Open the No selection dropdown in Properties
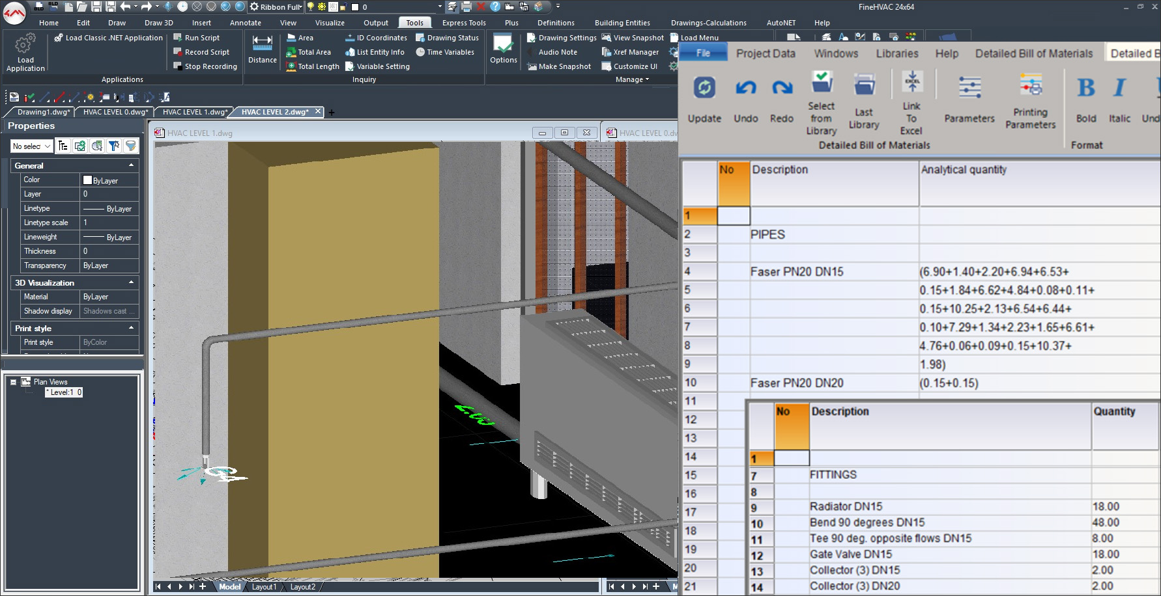Viewport: 1161px width, 596px height. point(31,146)
